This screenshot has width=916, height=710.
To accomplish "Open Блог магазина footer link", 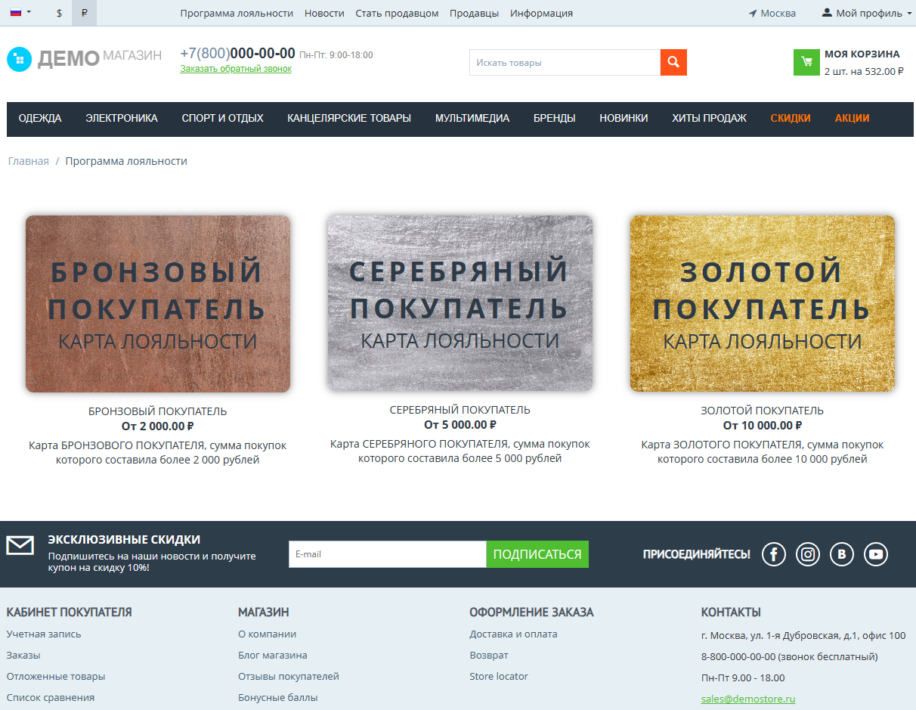I will point(273,655).
